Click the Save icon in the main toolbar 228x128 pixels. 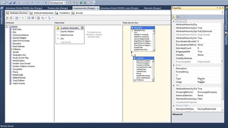coord(10,3)
